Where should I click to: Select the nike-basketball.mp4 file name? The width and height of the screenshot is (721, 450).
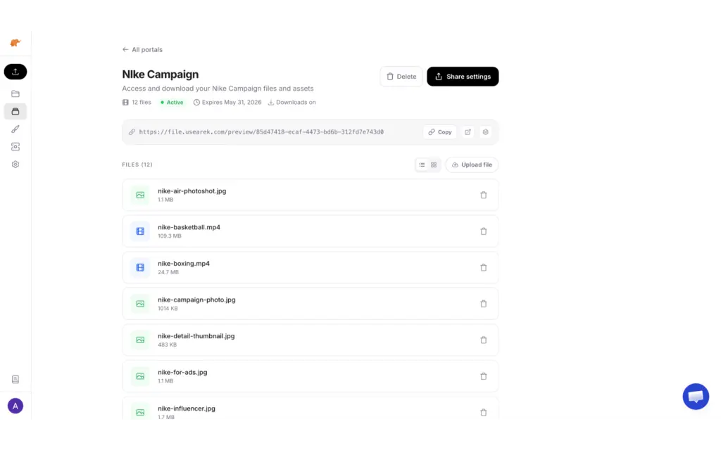click(189, 227)
